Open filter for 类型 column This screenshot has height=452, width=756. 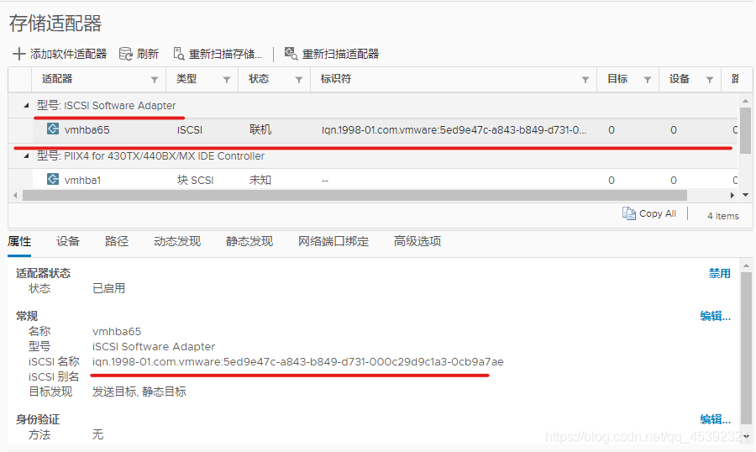tap(227, 80)
